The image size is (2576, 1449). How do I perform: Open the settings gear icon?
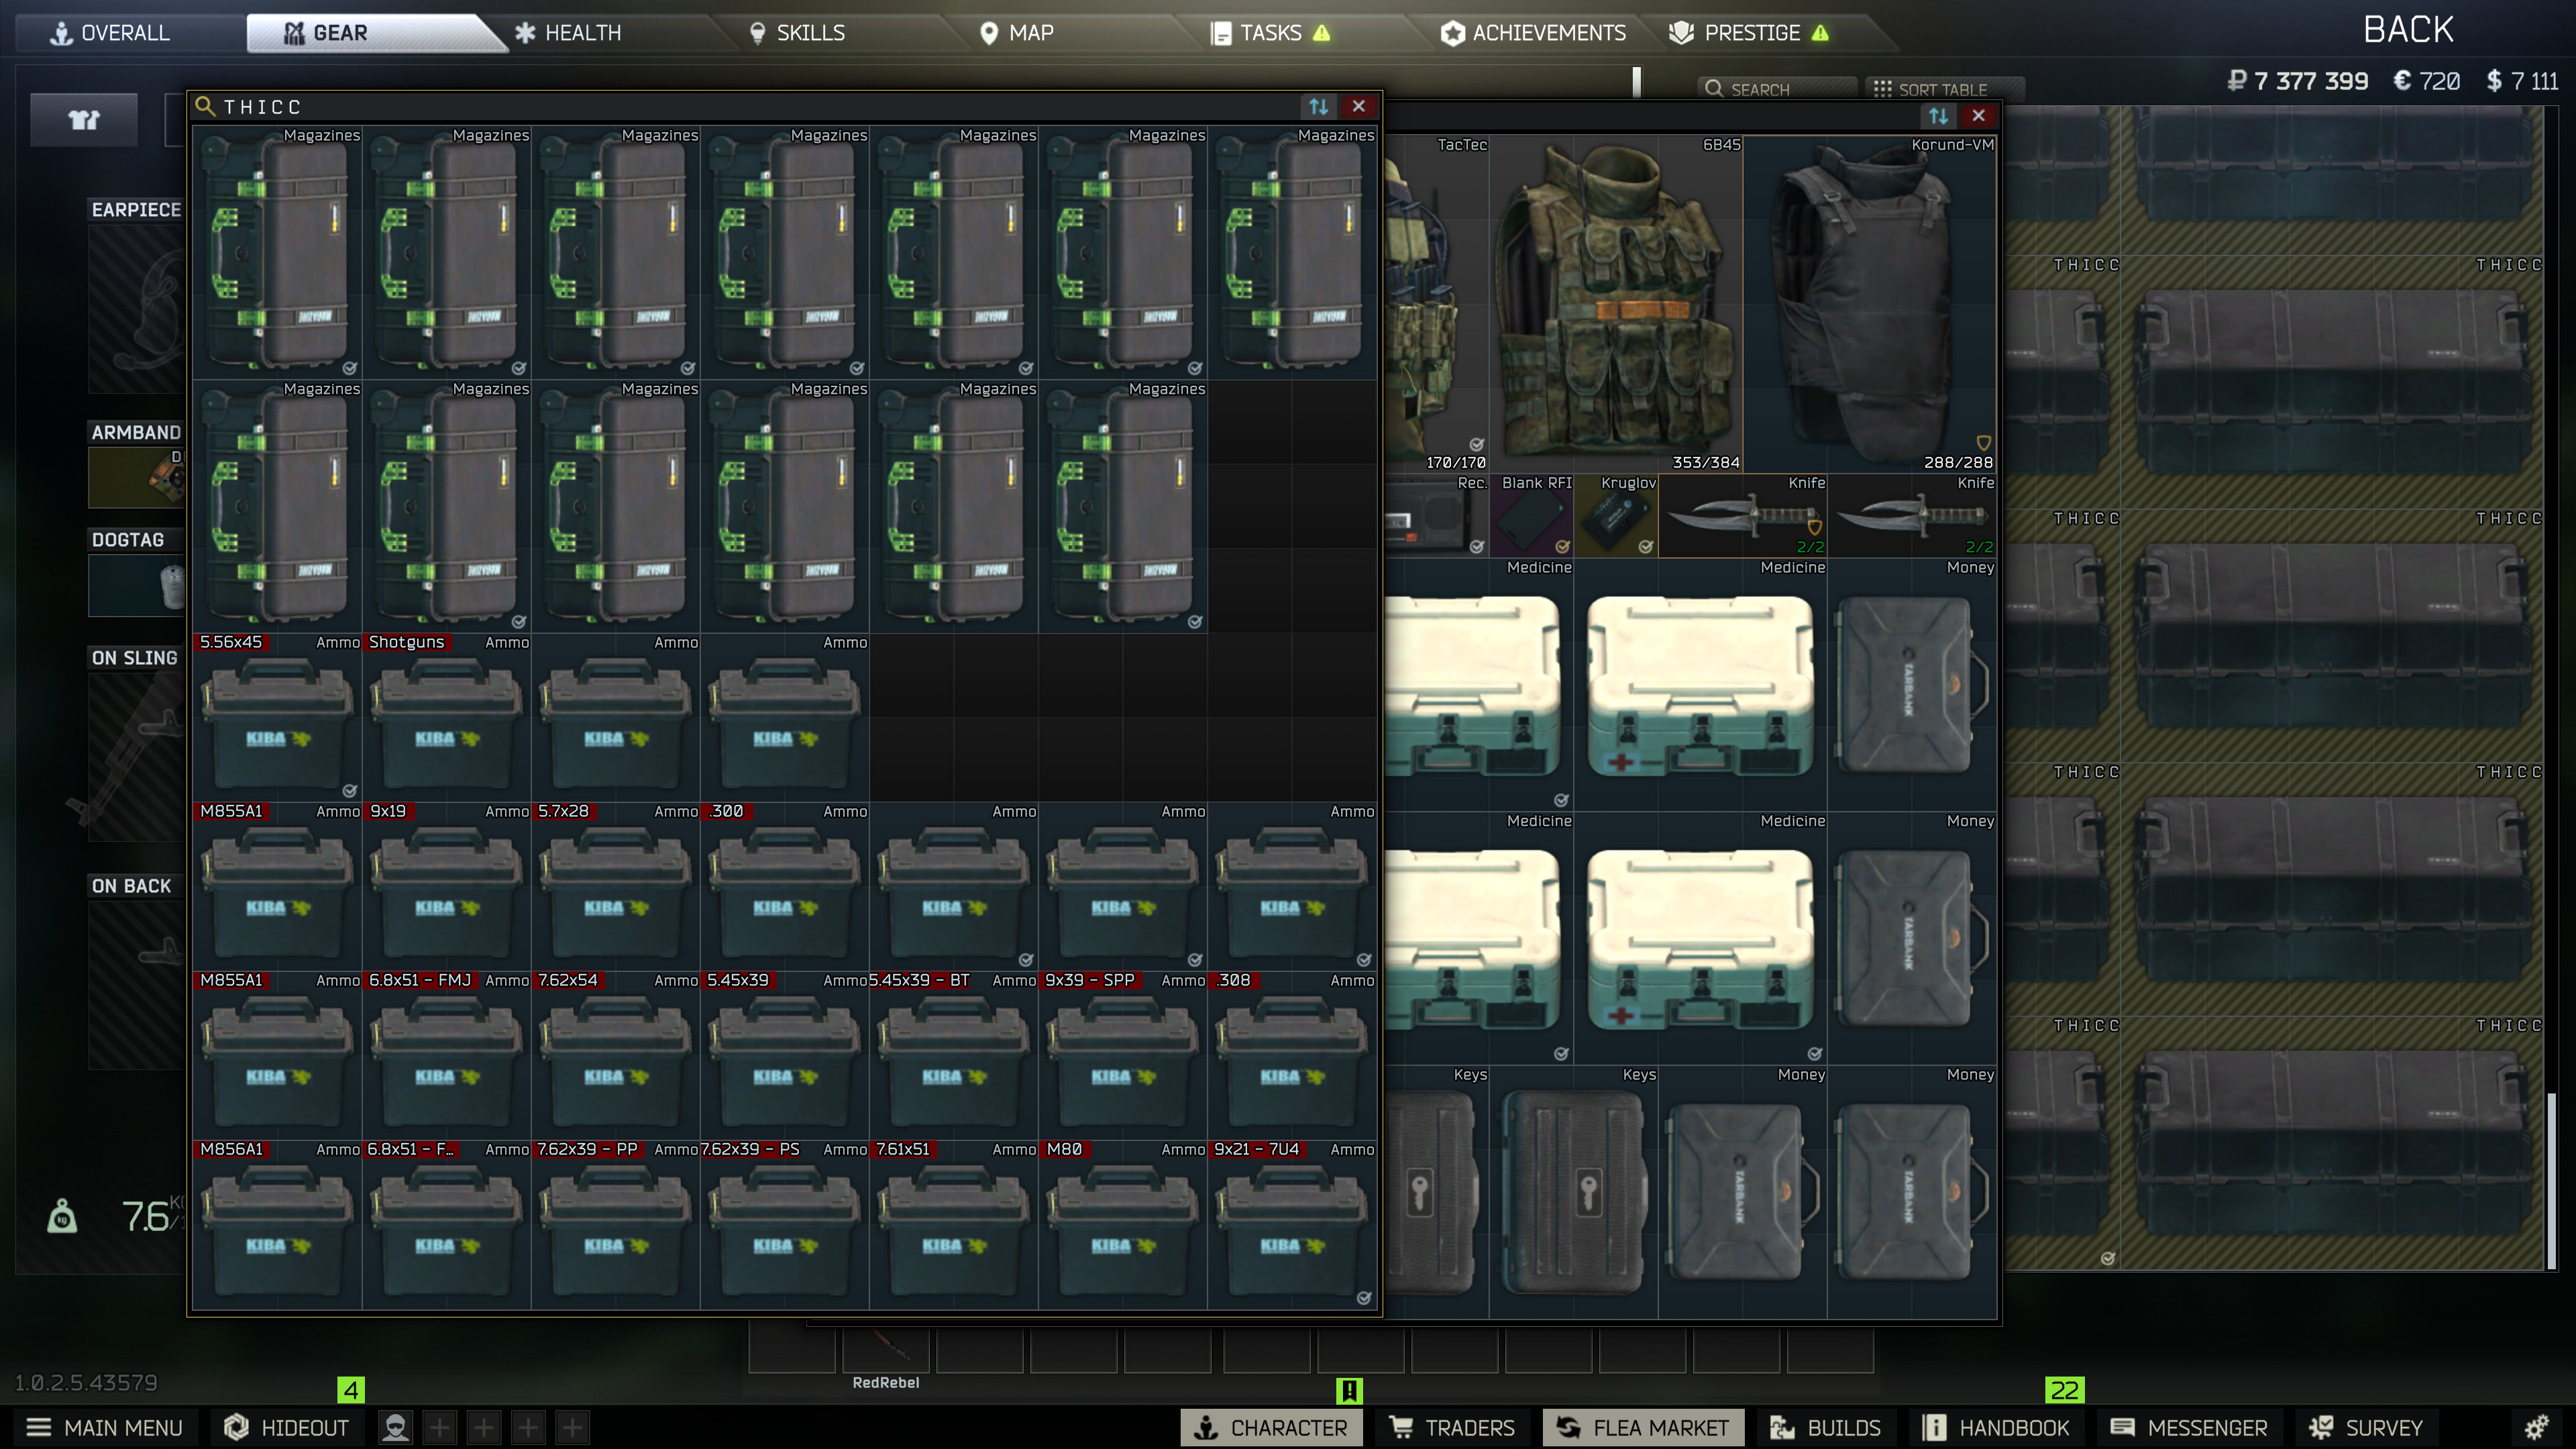pos(2536,1427)
